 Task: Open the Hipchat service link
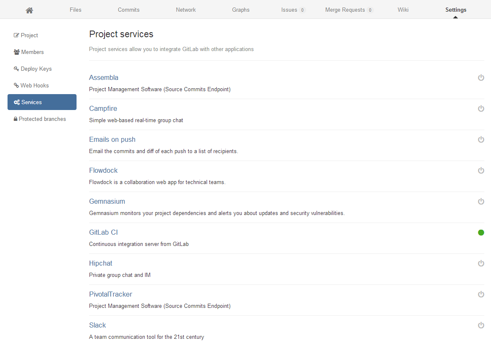coord(100,263)
